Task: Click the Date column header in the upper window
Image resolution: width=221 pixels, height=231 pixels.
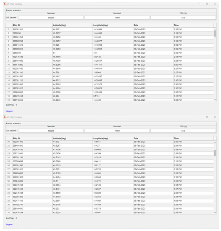Action: click(153, 25)
